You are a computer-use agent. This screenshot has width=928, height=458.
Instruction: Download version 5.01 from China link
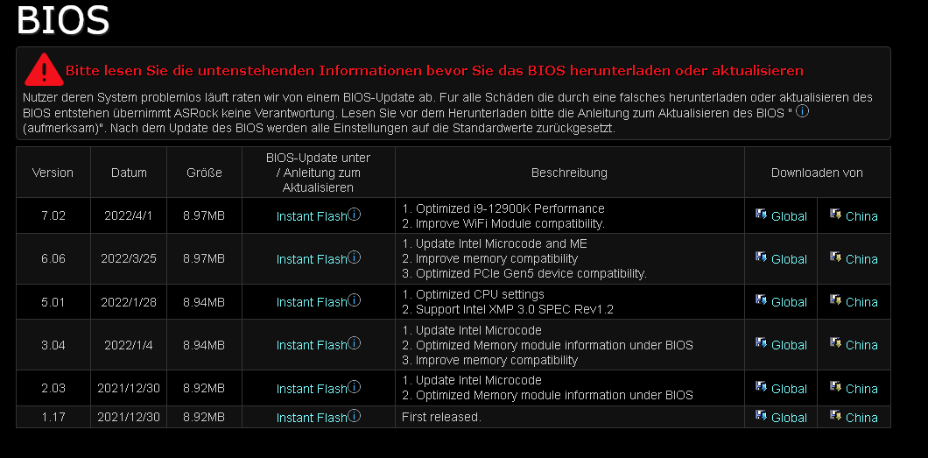tap(861, 302)
